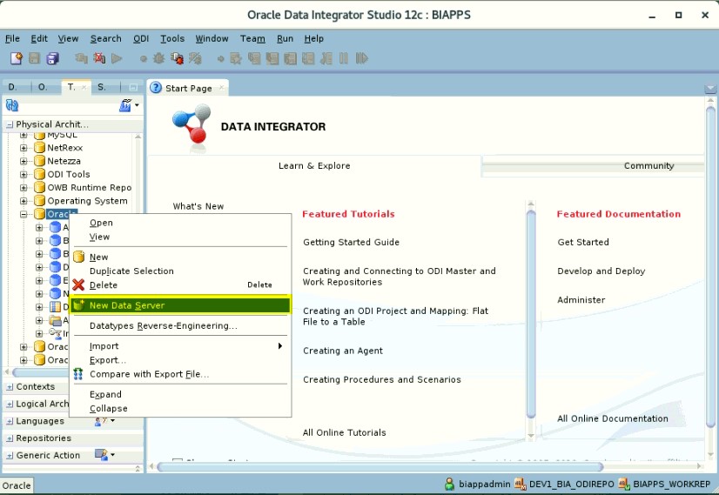The width and height of the screenshot is (719, 495).
Task: Click the Start Page help icon
Action: (157, 88)
